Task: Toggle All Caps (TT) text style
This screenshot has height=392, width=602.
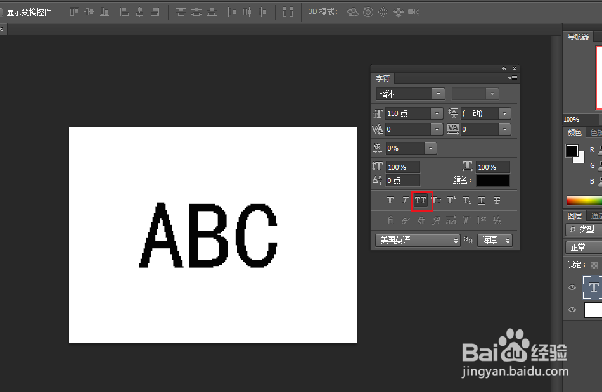Action: (421, 200)
